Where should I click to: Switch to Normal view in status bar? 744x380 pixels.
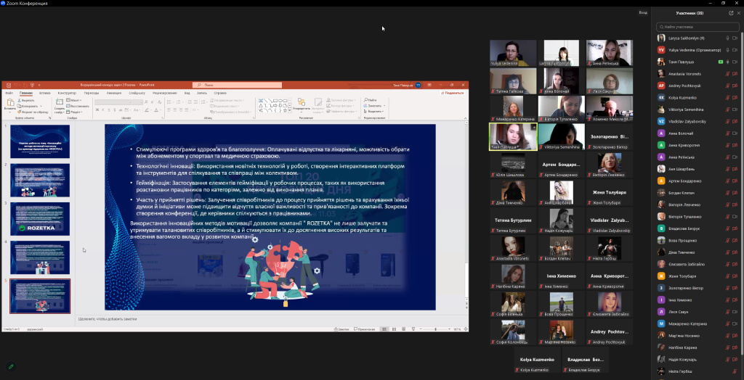384,329
